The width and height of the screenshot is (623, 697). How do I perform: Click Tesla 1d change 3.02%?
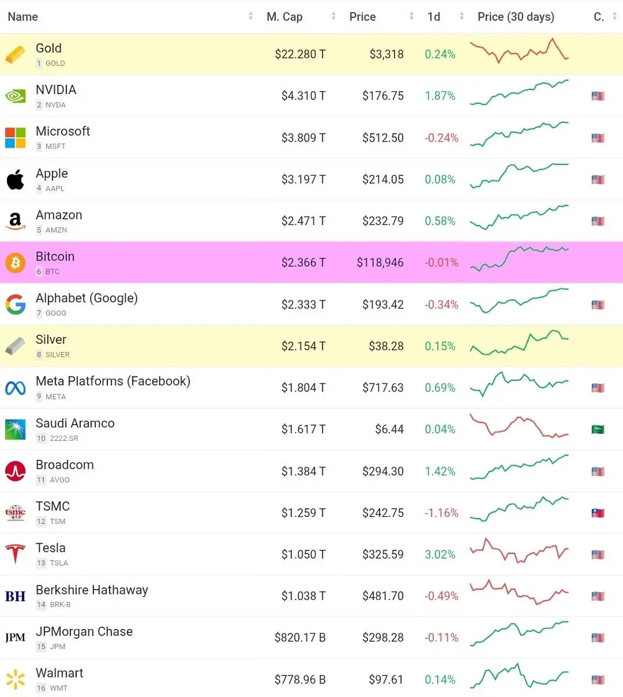coord(440,555)
